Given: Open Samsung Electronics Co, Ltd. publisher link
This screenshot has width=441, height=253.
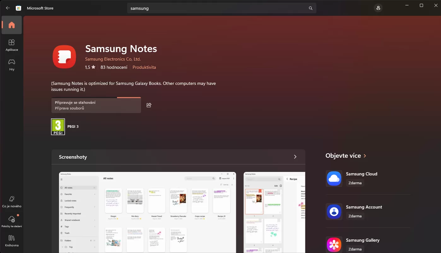Looking at the screenshot, I should (x=113, y=59).
